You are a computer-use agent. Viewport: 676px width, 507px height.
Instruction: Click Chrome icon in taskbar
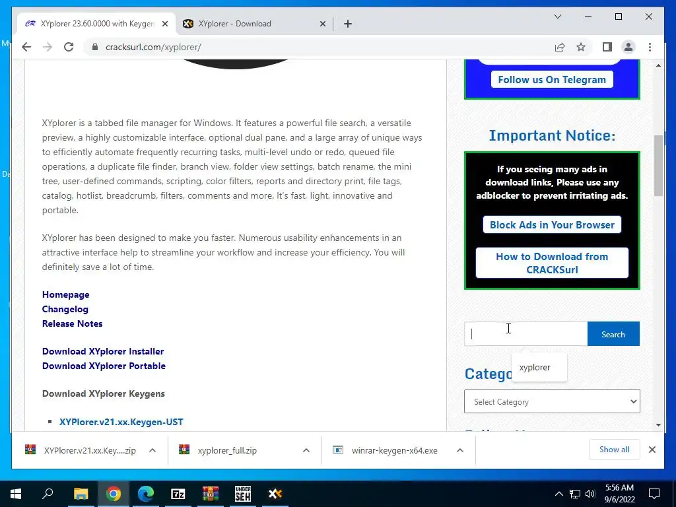click(114, 494)
